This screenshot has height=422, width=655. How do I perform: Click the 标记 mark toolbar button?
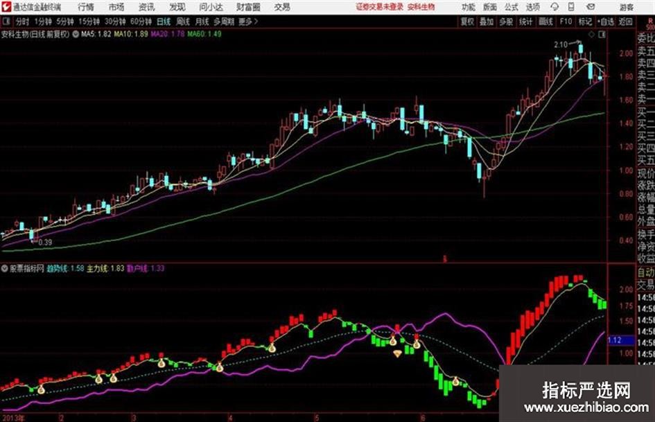pyautogui.click(x=585, y=21)
